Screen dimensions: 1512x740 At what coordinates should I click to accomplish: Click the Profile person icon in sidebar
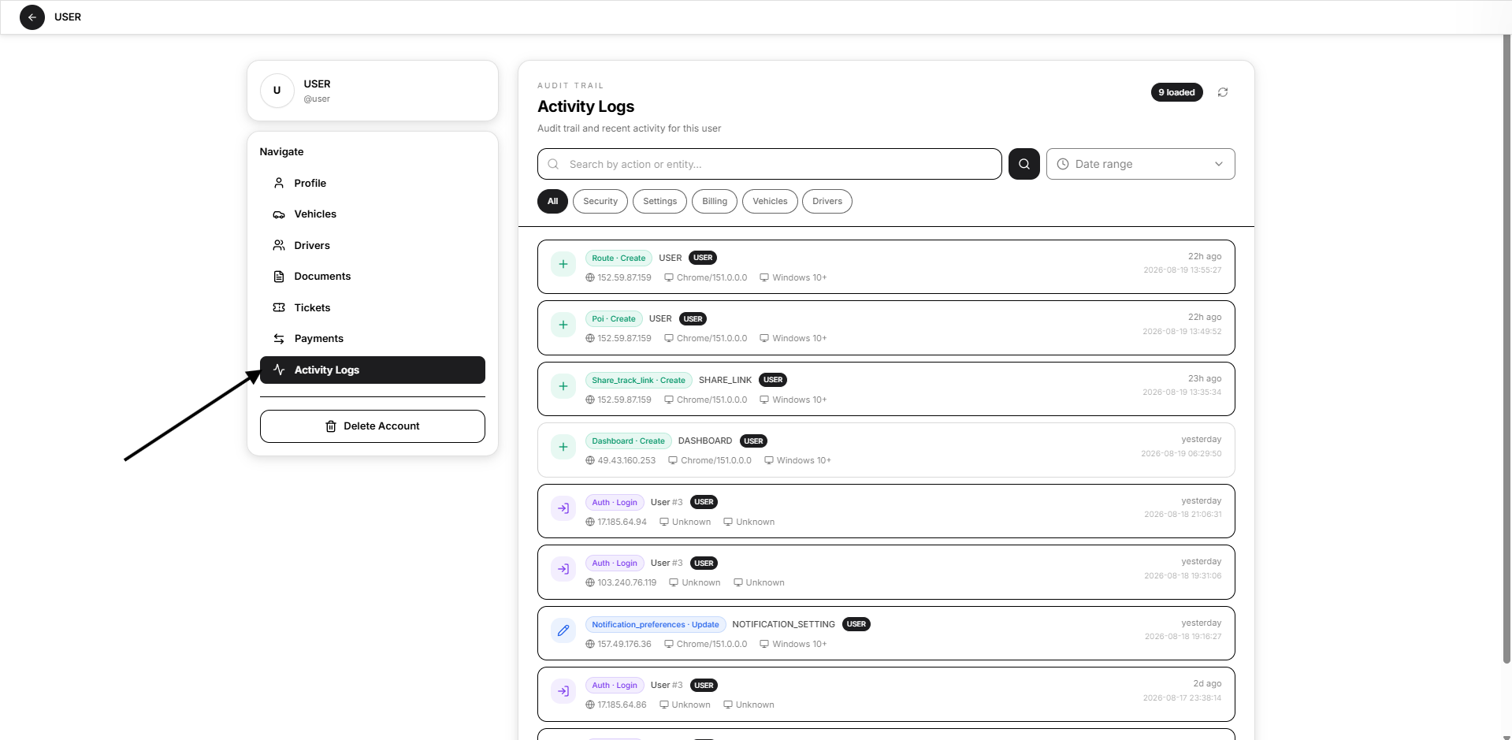[279, 183]
